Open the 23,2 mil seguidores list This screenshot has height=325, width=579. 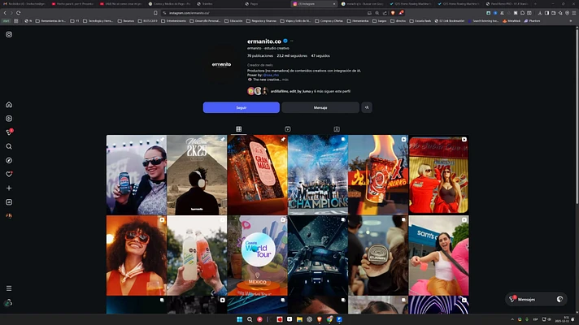pyautogui.click(x=292, y=56)
